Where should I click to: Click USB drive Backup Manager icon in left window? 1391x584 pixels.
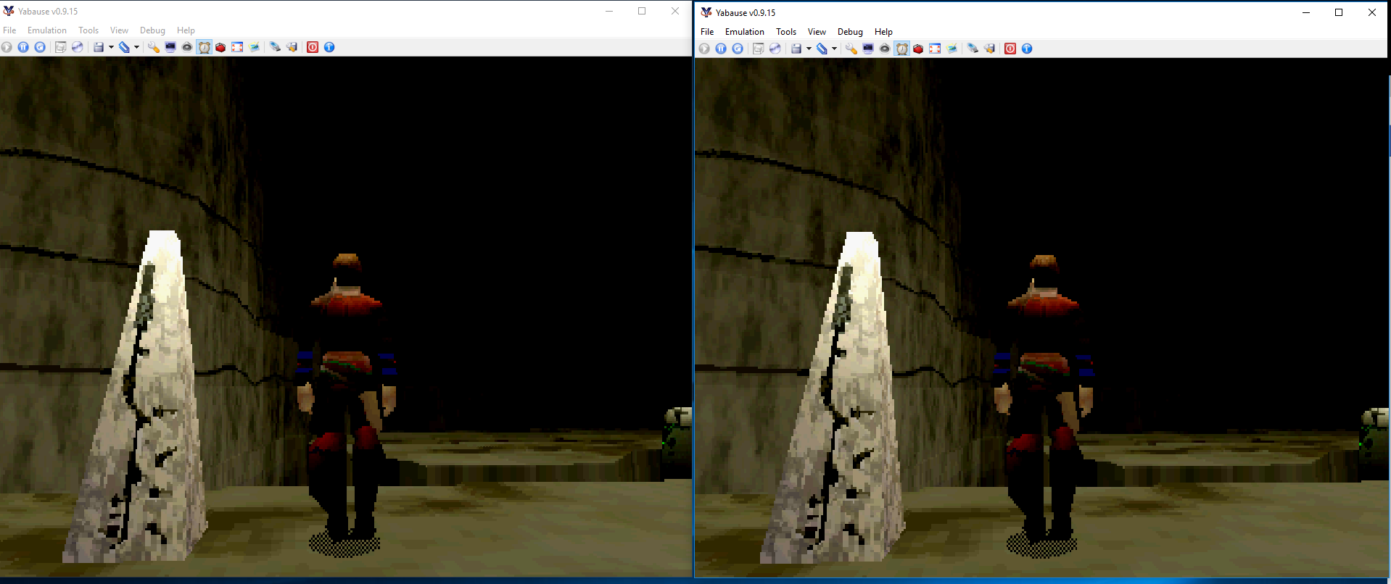click(275, 47)
